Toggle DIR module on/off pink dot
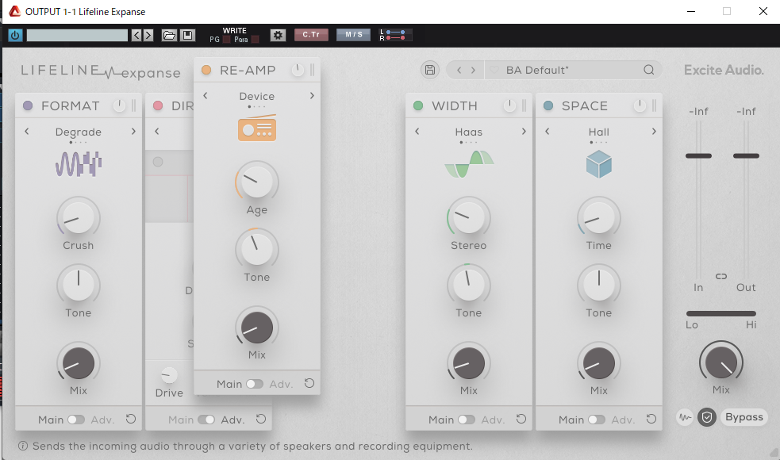Image resolution: width=780 pixels, height=460 pixels. [158, 105]
